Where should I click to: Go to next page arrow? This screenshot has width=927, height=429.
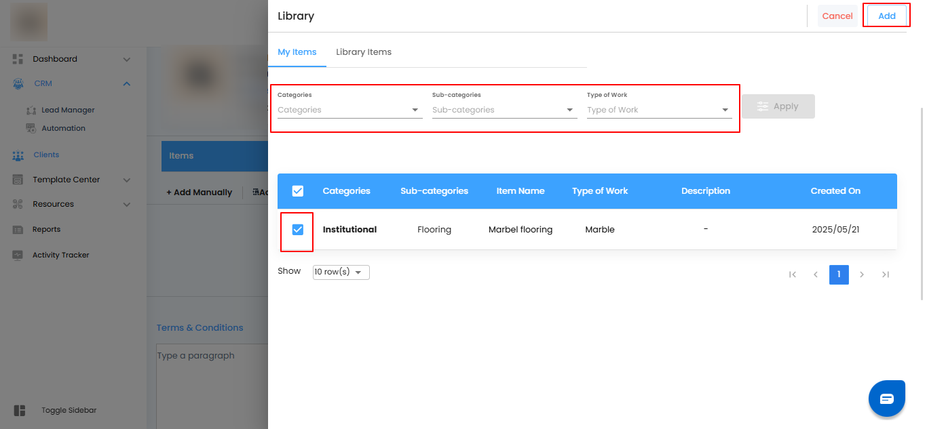[x=862, y=274]
